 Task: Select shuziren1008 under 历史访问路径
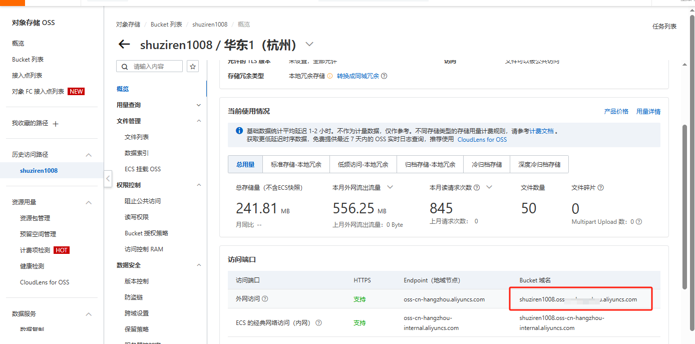[x=39, y=171]
